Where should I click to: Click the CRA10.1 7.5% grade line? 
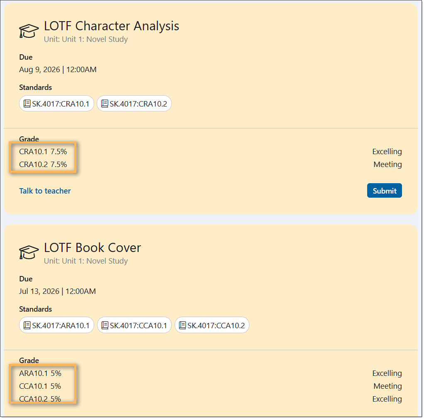click(x=43, y=152)
